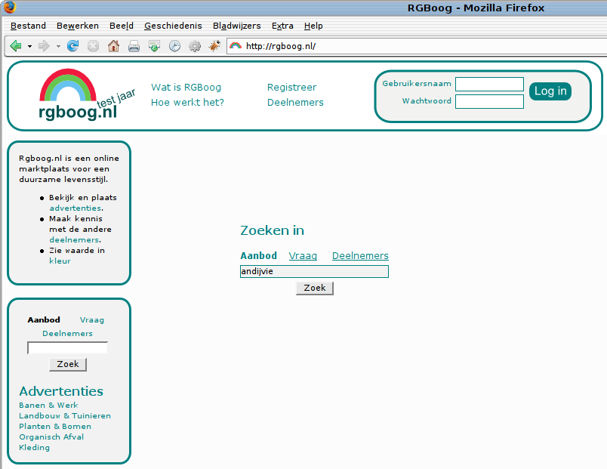Select Vraag tab in main search

(303, 255)
